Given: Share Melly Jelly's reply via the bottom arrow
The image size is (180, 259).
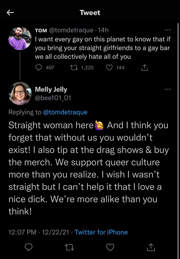Looking at the screenshot, I should pos(151,247).
